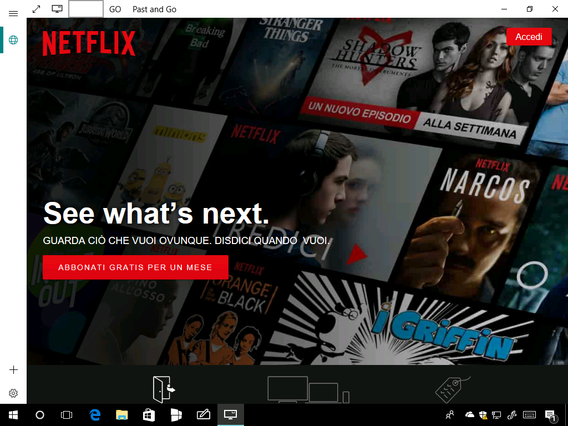568x426 pixels.
Task: Open Cortana search circle on taskbar
Action: tap(40, 415)
